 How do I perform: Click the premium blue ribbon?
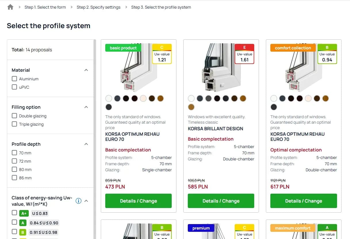click(201, 228)
